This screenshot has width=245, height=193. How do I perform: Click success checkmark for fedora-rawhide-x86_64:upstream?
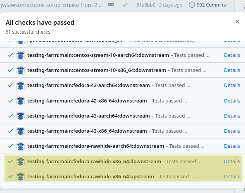10,177
